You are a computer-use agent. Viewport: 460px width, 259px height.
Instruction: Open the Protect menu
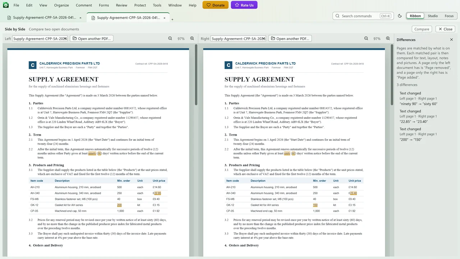pyautogui.click(x=140, y=5)
